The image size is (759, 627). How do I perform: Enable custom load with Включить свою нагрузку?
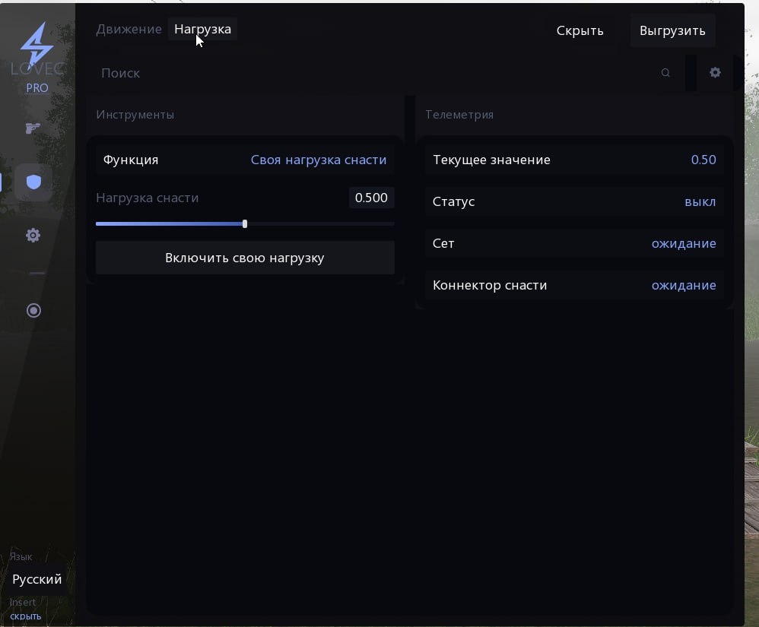point(245,258)
